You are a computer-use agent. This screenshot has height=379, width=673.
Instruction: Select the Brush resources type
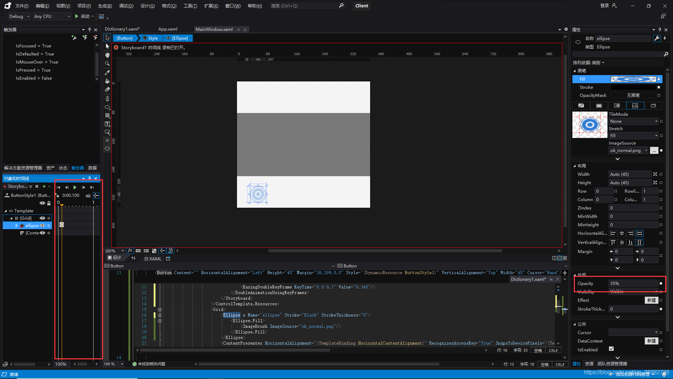(653, 106)
